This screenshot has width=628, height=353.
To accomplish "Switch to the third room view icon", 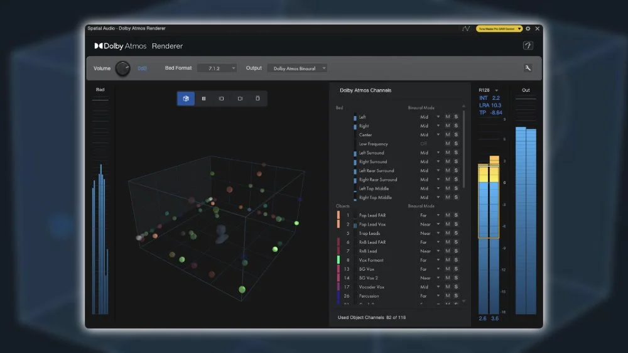I will click(221, 99).
